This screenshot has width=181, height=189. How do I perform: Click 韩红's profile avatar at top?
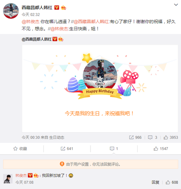11,11
